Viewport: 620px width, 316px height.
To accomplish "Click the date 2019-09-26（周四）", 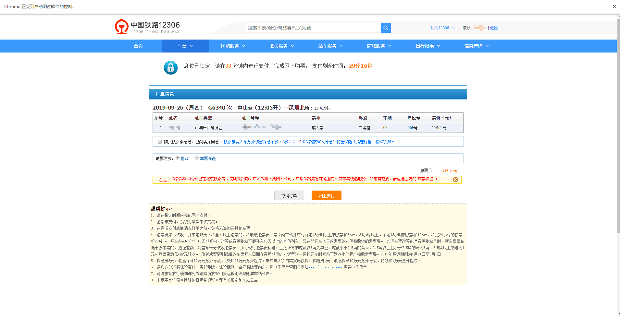I will click(x=178, y=108).
